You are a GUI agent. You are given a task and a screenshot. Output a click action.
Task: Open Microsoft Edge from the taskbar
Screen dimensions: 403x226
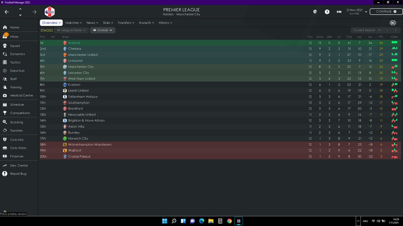click(x=202, y=221)
